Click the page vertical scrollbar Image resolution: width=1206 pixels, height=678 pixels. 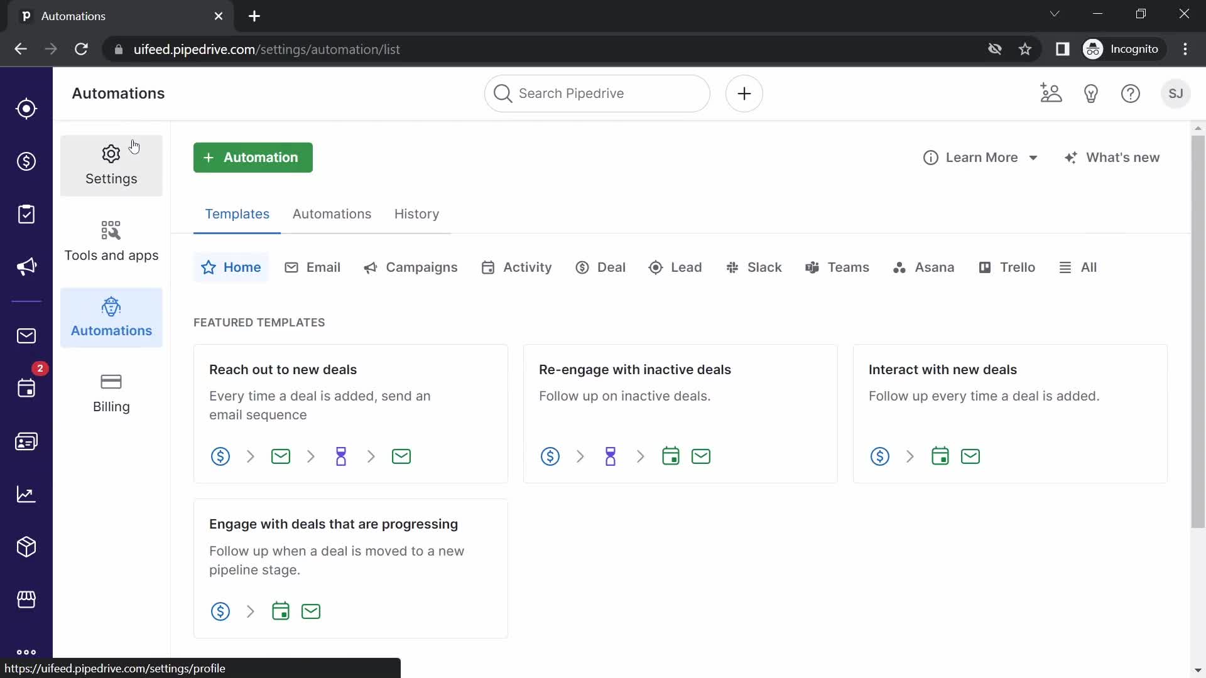(1198, 333)
